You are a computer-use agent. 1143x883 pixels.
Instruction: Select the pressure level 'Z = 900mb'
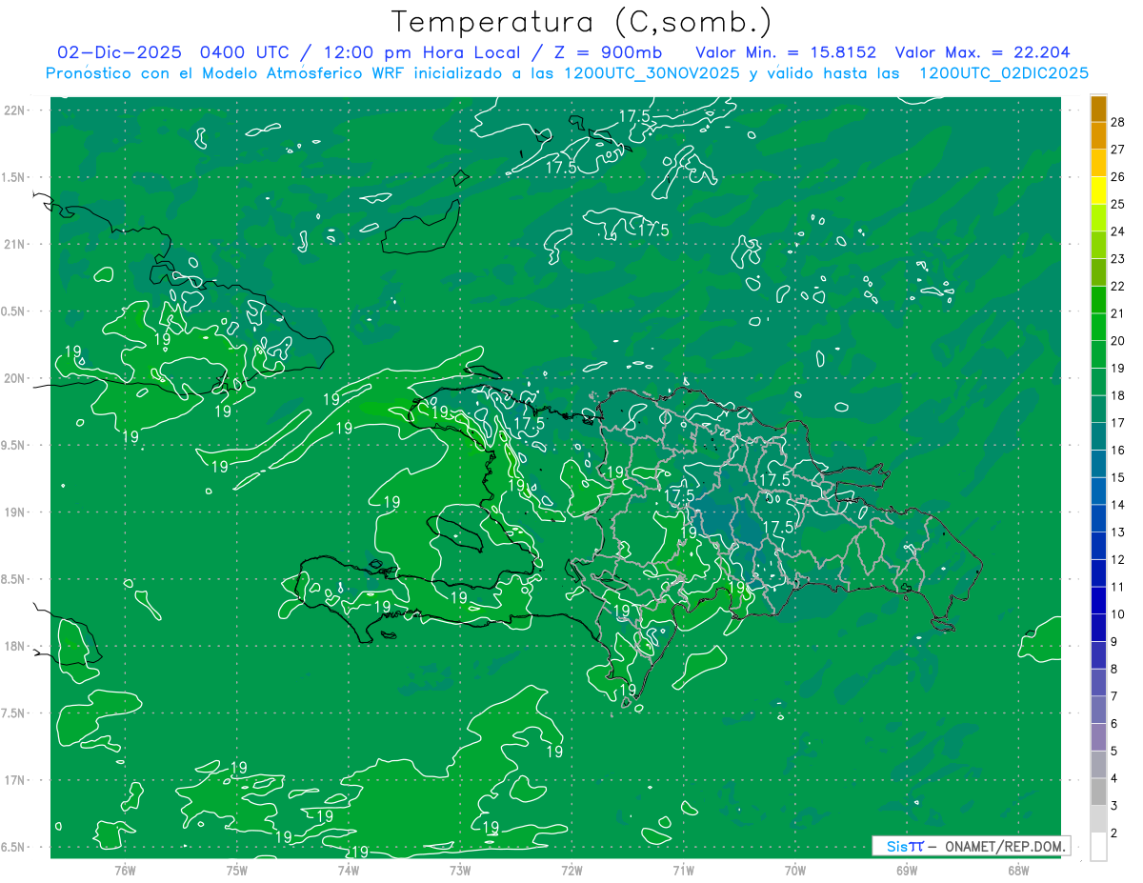point(610,52)
